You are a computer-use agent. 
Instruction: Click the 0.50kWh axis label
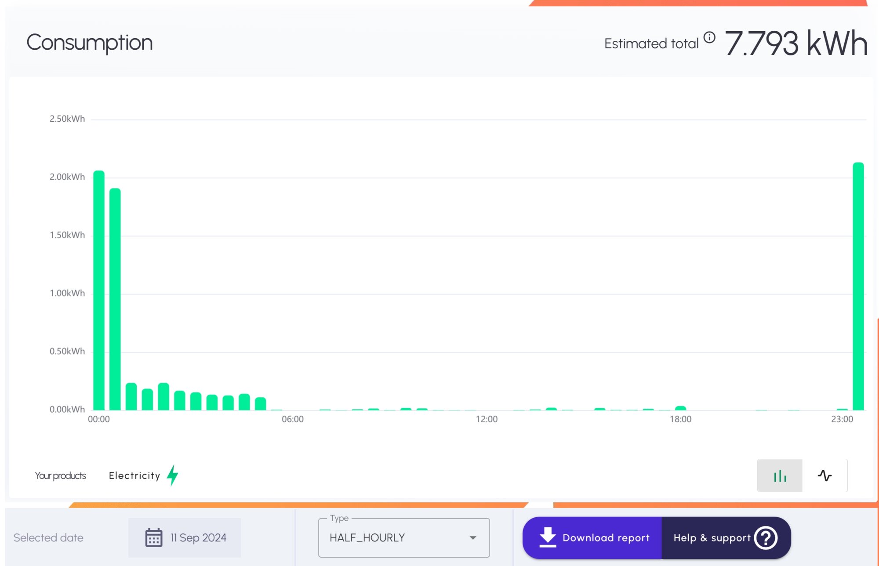(x=67, y=351)
